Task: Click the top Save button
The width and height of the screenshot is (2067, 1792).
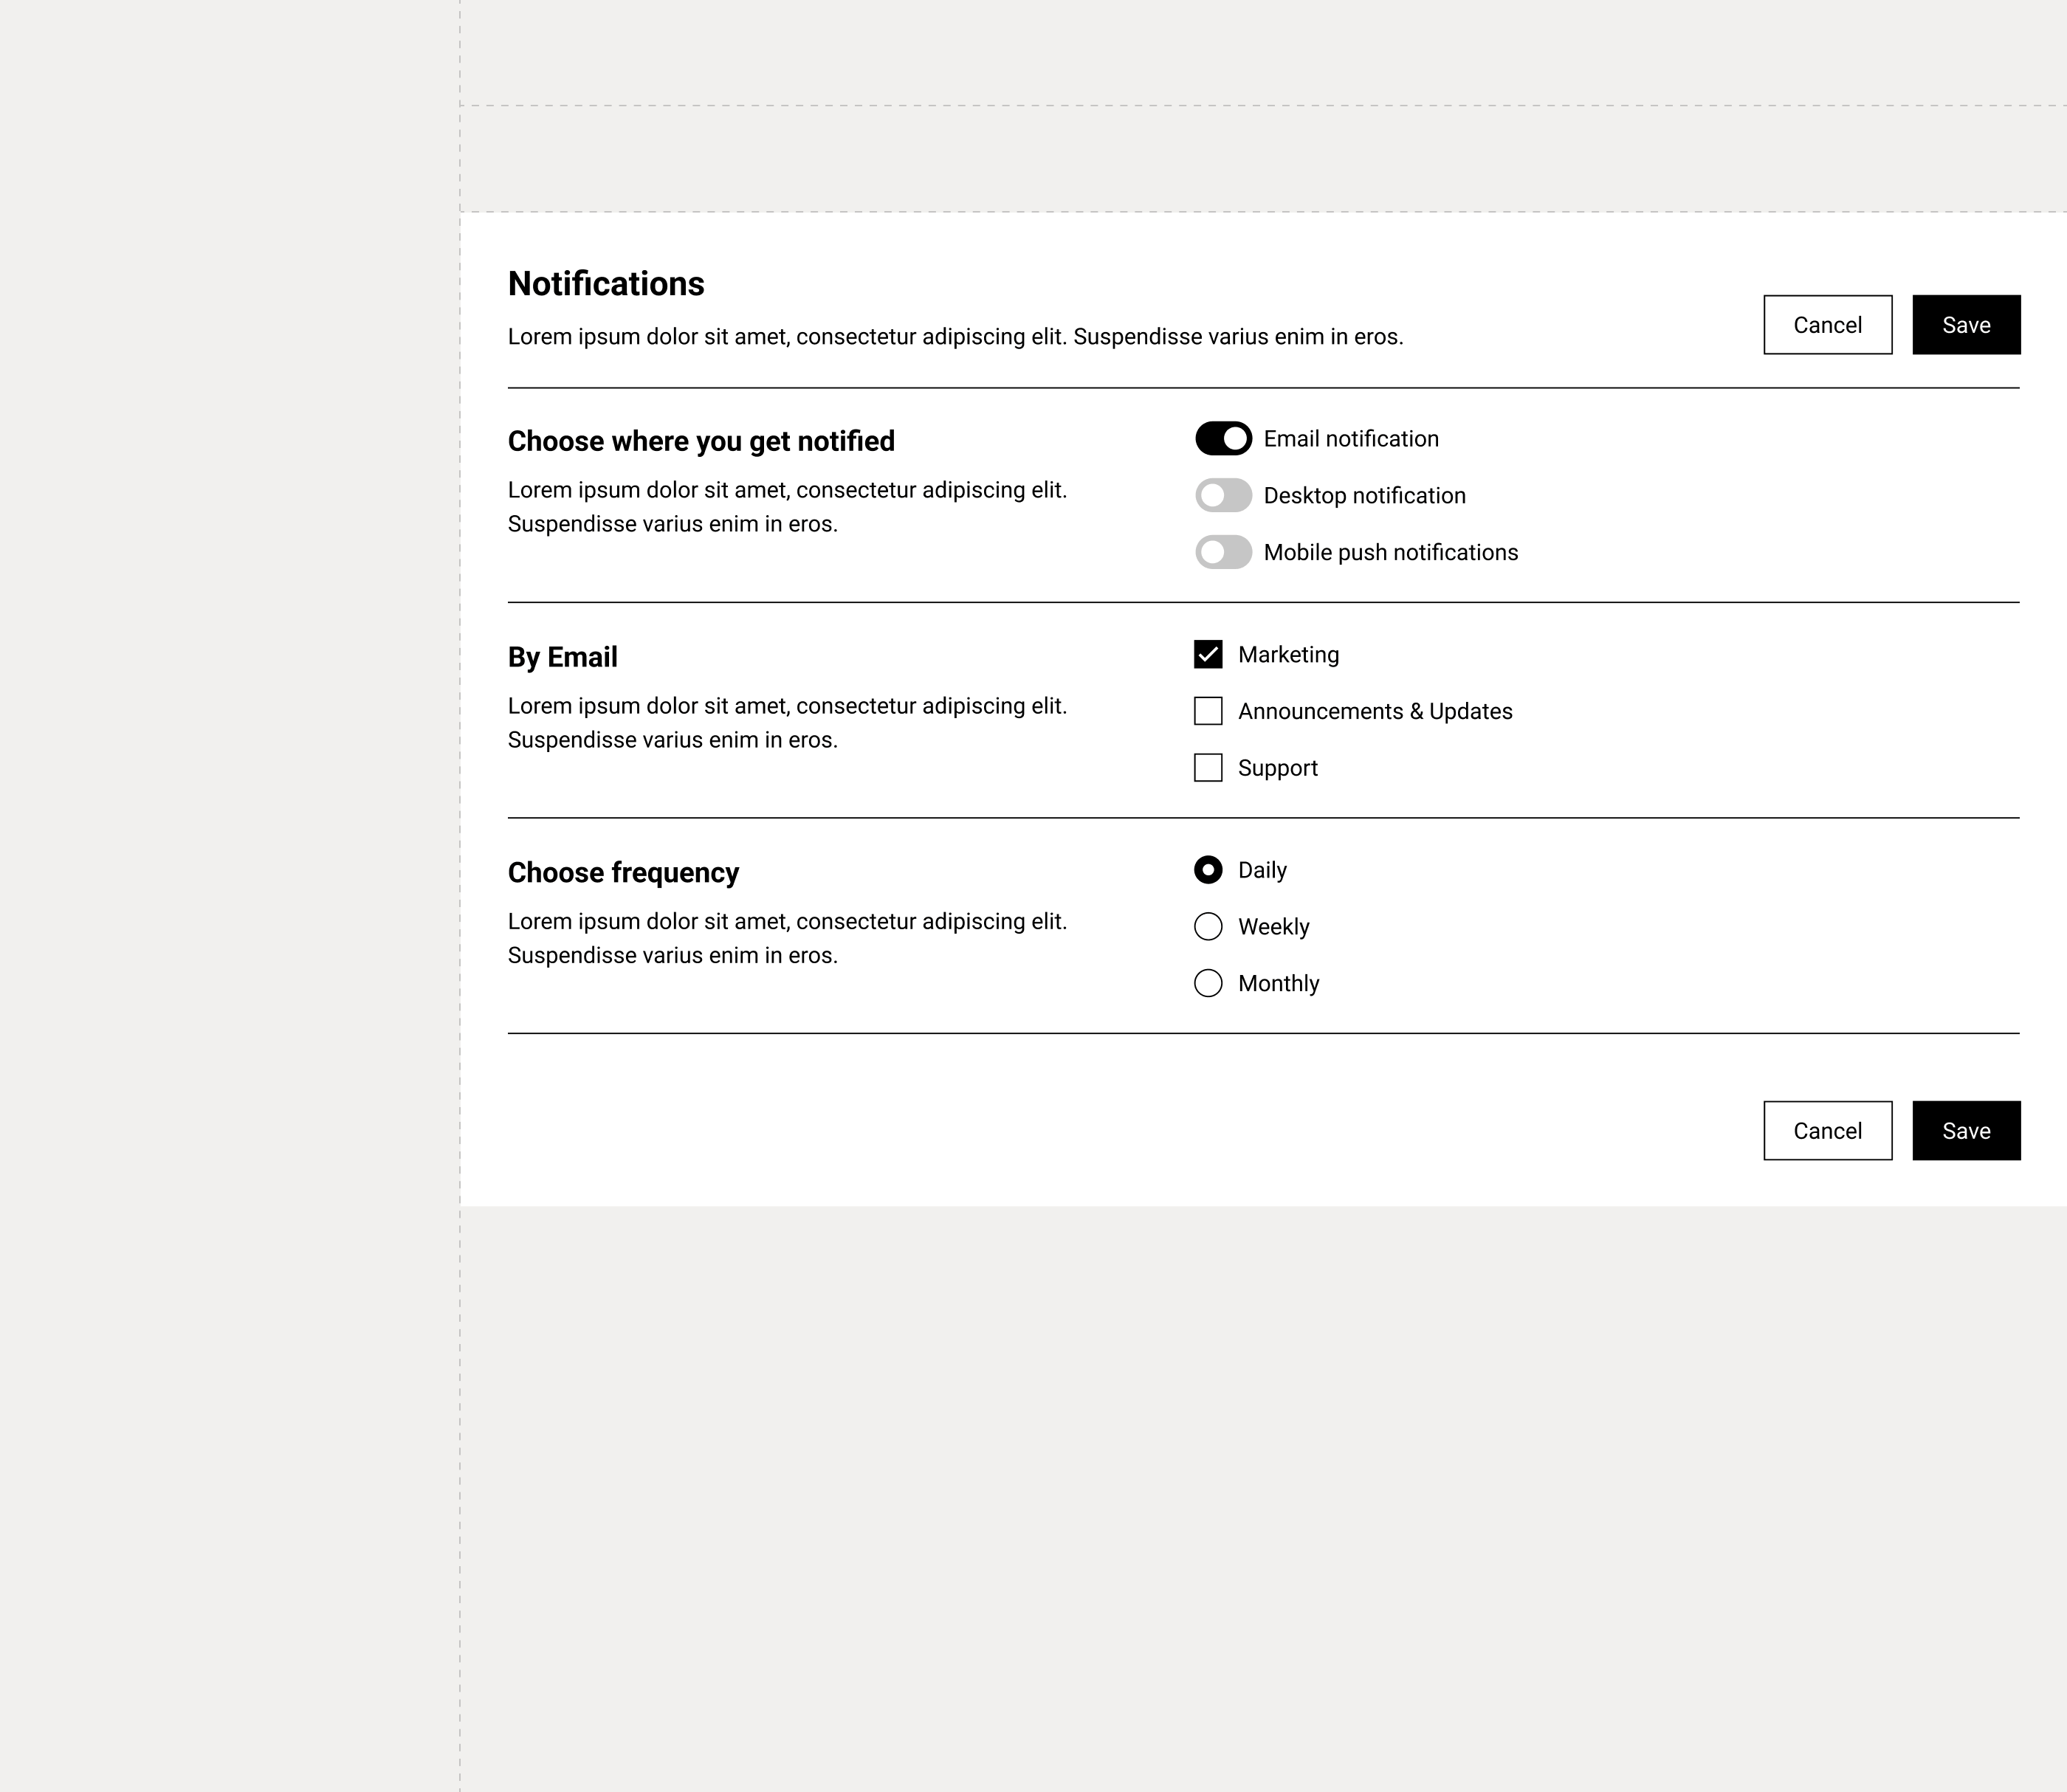Action: pos(1967,325)
